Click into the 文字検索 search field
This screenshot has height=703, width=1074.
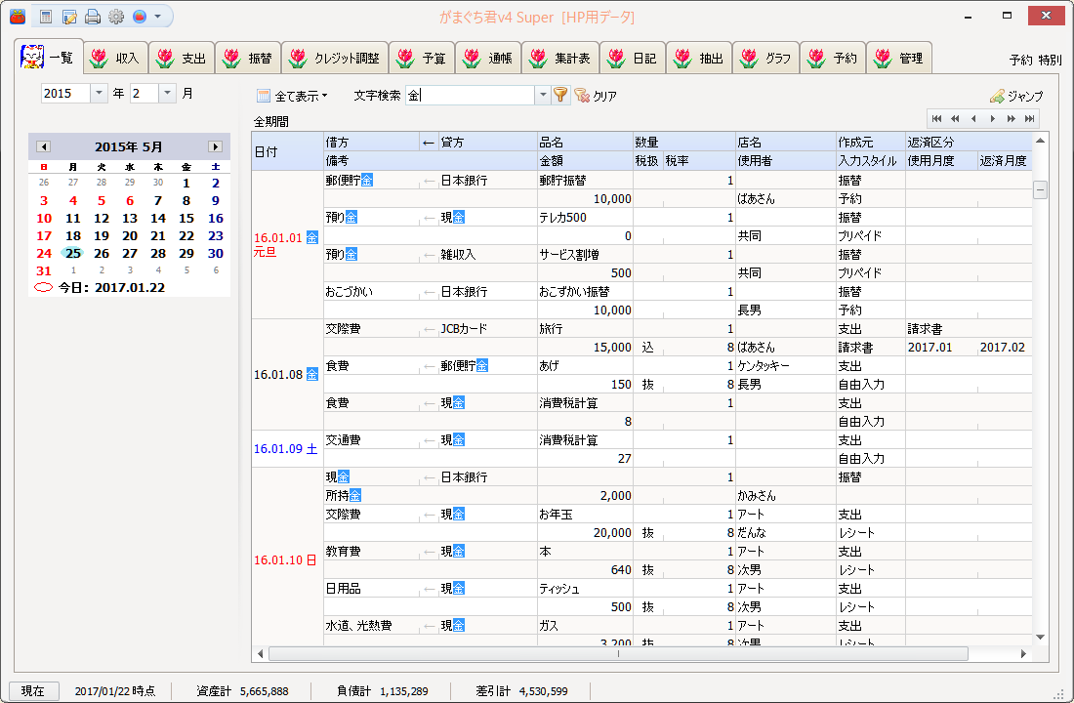click(x=470, y=95)
